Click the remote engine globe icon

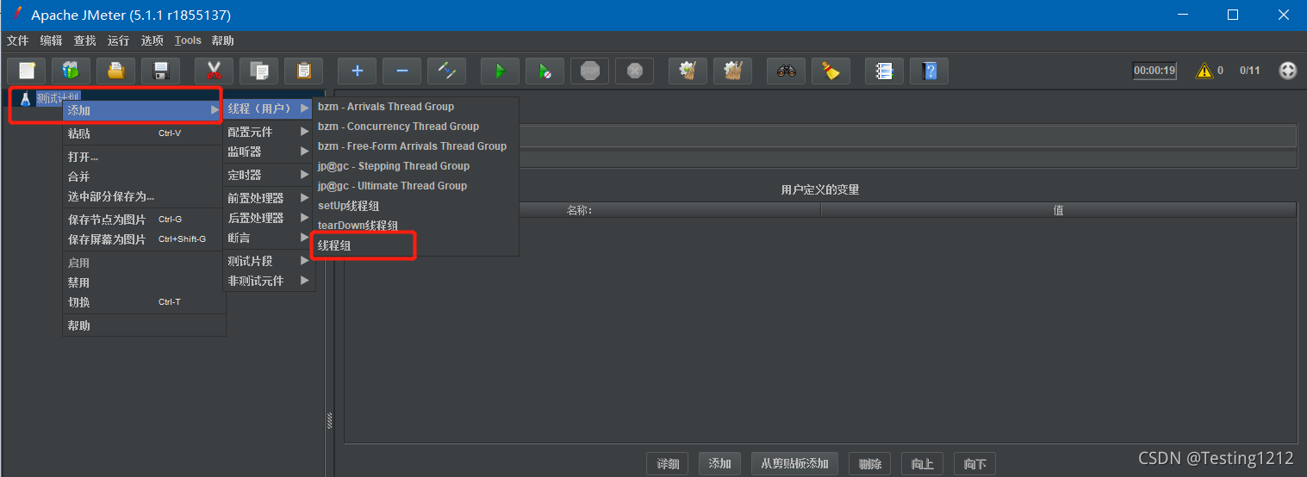pos(1287,71)
